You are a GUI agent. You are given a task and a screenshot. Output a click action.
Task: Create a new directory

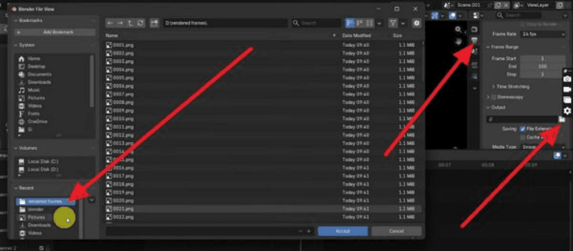click(x=154, y=23)
